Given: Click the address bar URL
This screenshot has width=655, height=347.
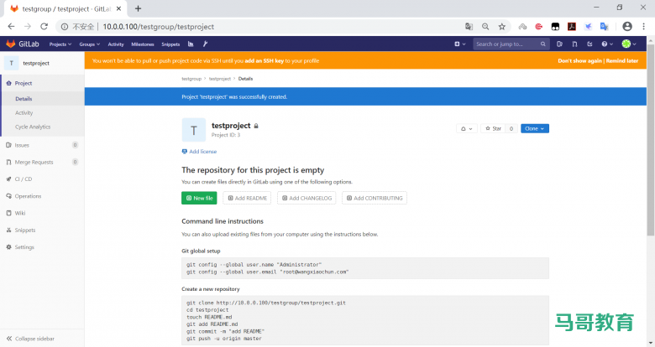Looking at the screenshot, I should (159, 27).
